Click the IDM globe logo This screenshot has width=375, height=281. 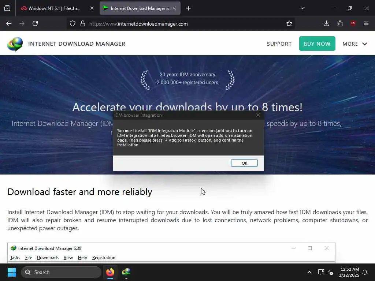tap(15, 44)
